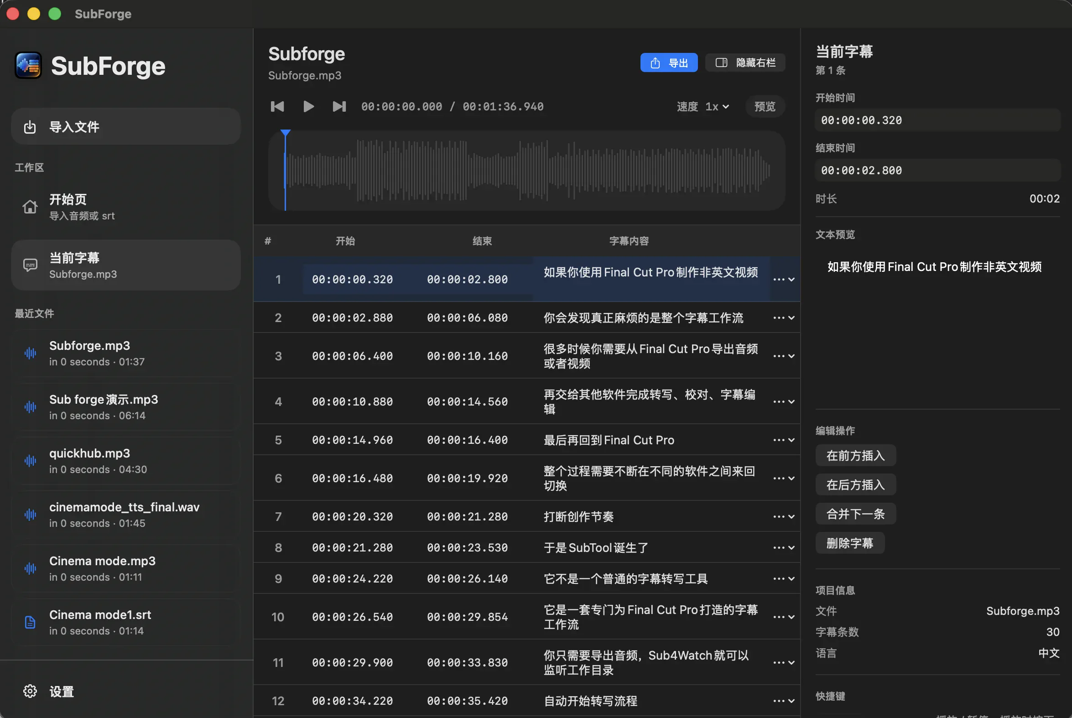Click the waveform icon for Subforge.mp3 recent file

(x=30, y=353)
